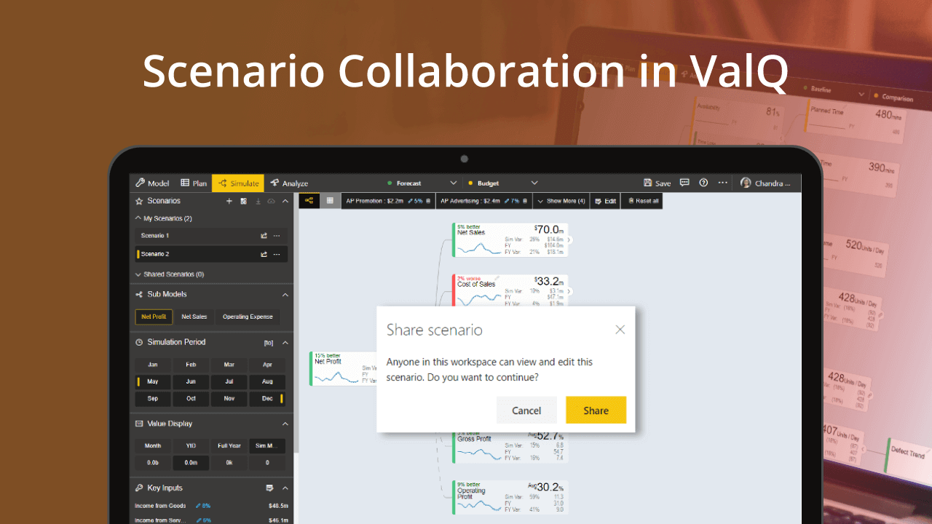Screen dimensions: 932x524
Task: Open Scenario 2 options via the ellipsis
Action: click(x=276, y=254)
